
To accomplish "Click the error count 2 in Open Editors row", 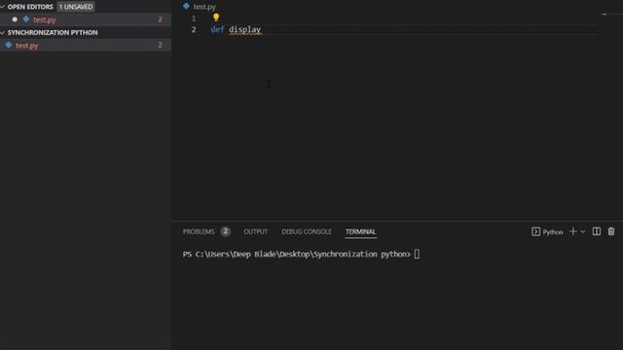I will pos(160,19).
